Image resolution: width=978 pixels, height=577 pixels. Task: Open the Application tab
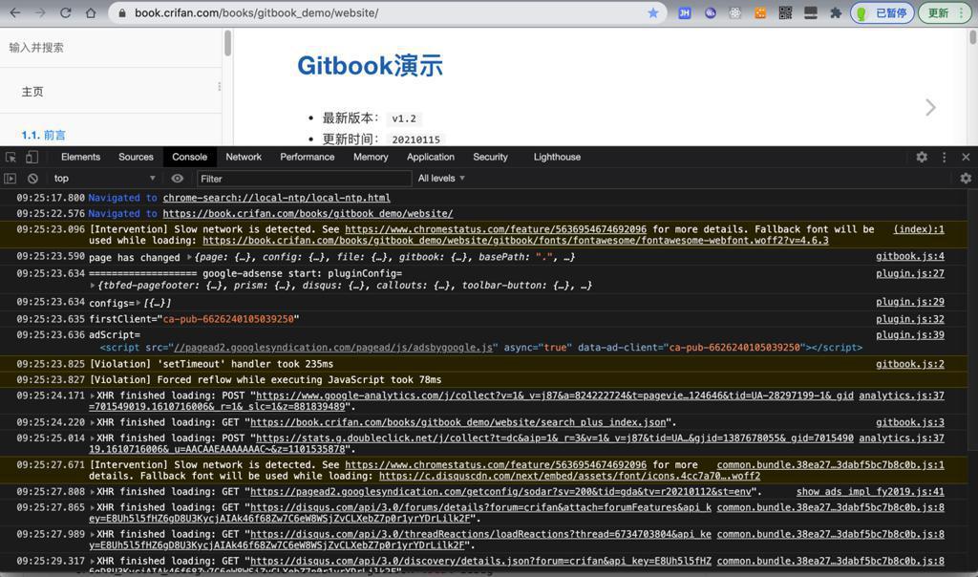[x=431, y=158]
